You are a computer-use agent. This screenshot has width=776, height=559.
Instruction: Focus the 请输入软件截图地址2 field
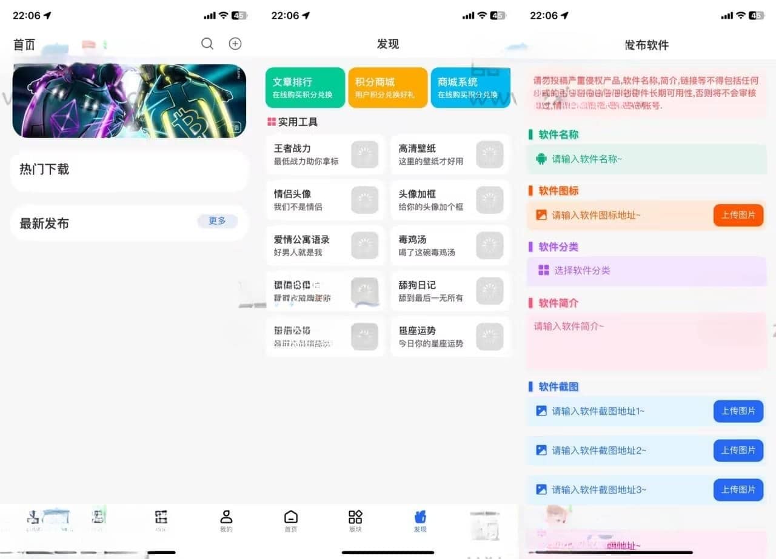tap(620, 451)
